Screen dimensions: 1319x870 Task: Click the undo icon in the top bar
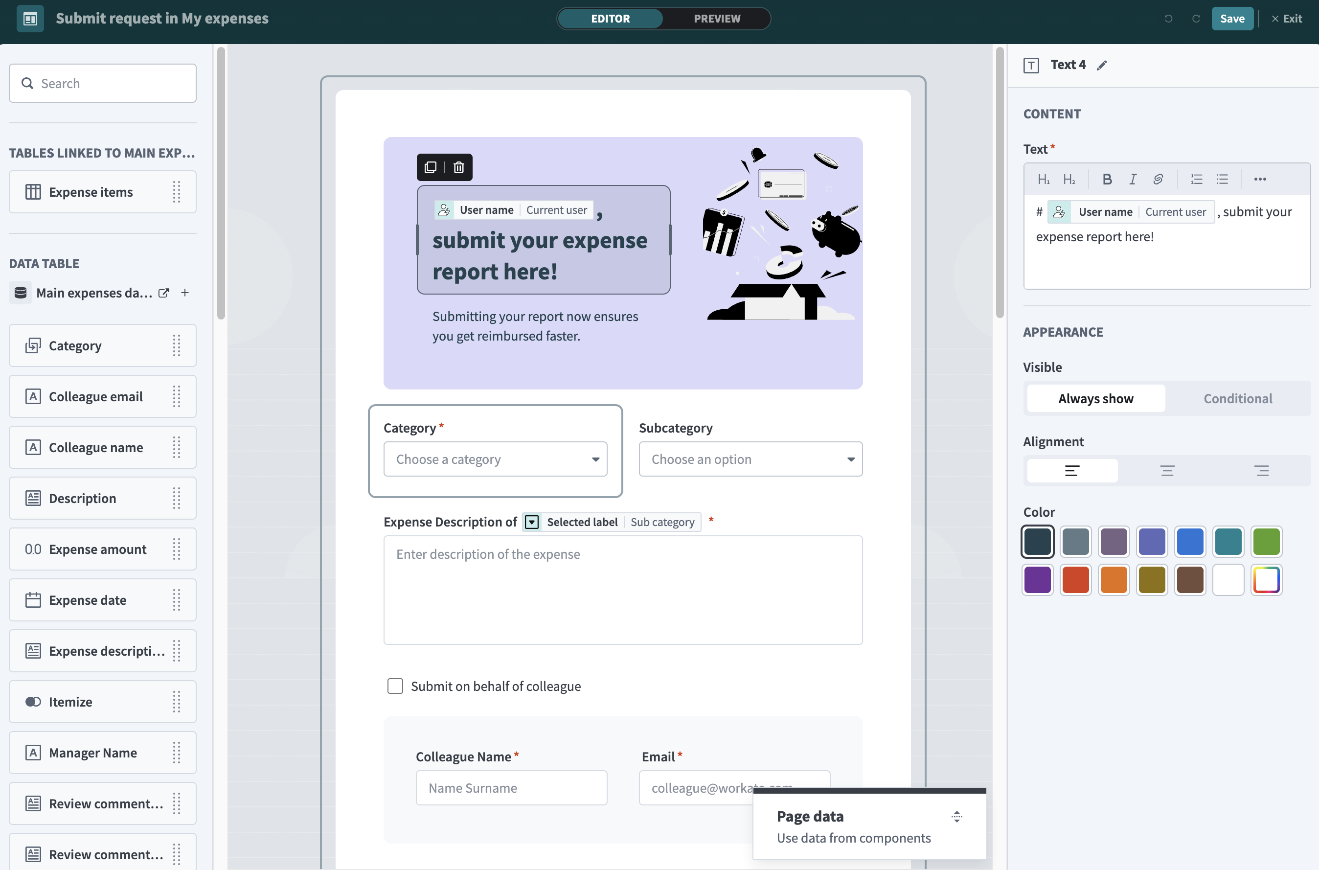click(x=1169, y=18)
